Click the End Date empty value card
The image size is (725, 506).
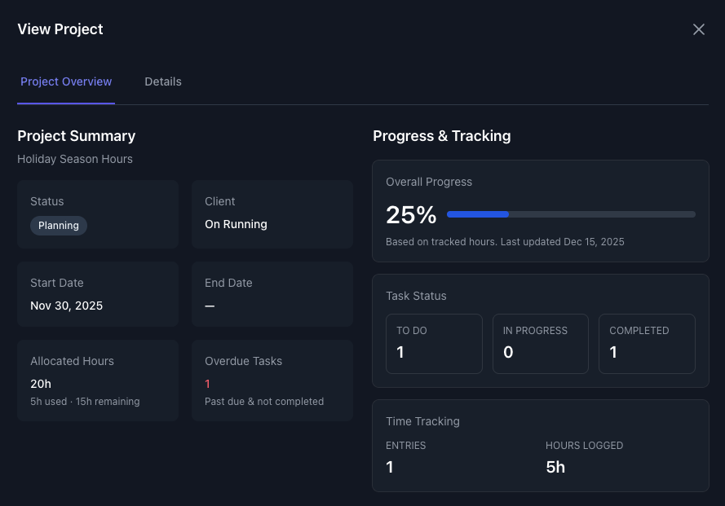coord(272,296)
